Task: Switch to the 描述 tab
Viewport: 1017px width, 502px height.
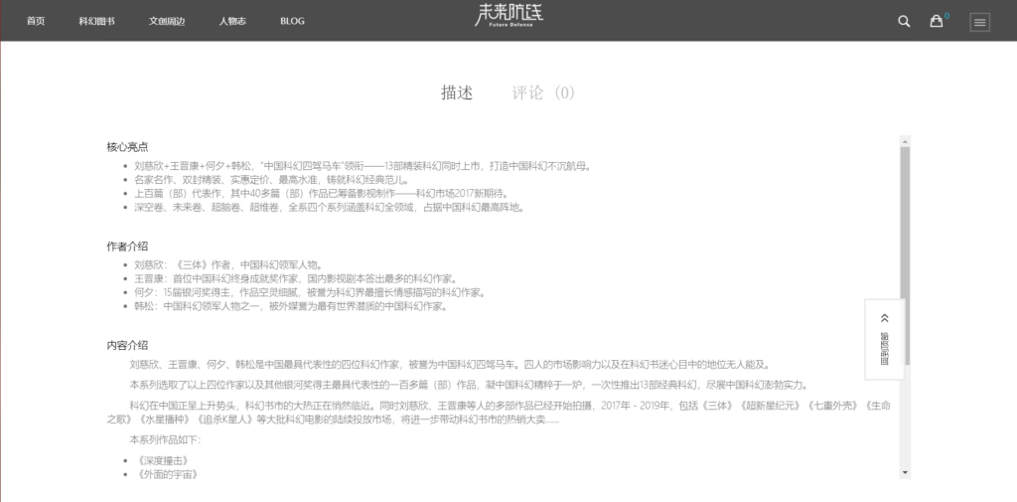Action: pyautogui.click(x=457, y=92)
